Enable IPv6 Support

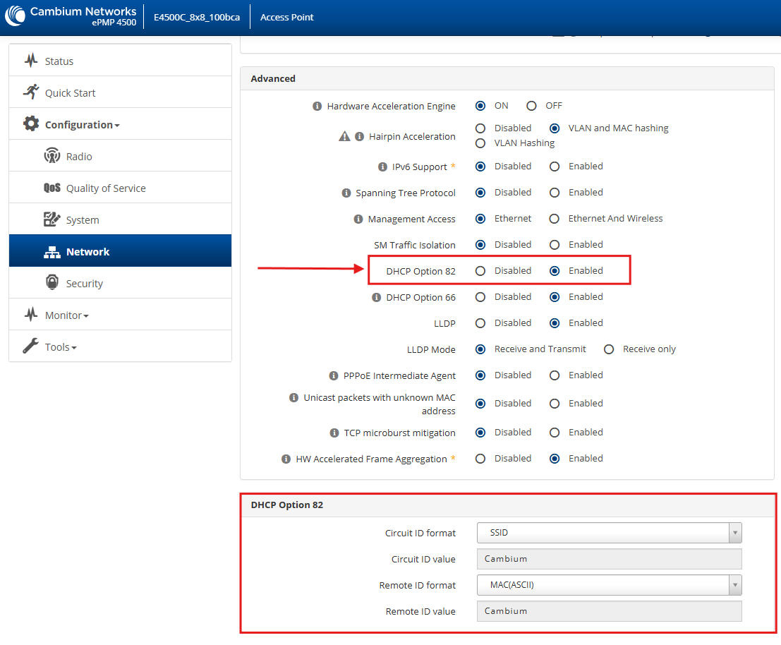(555, 167)
